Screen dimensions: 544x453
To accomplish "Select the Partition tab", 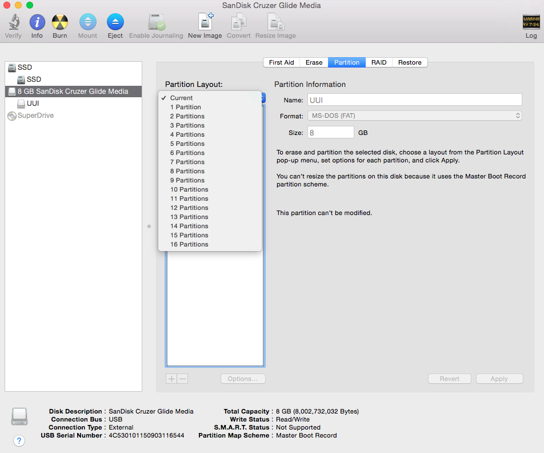I will click(347, 62).
